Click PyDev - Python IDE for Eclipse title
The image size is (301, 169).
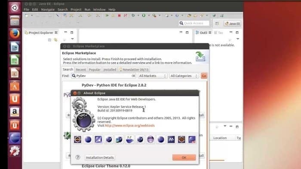pos(114,85)
